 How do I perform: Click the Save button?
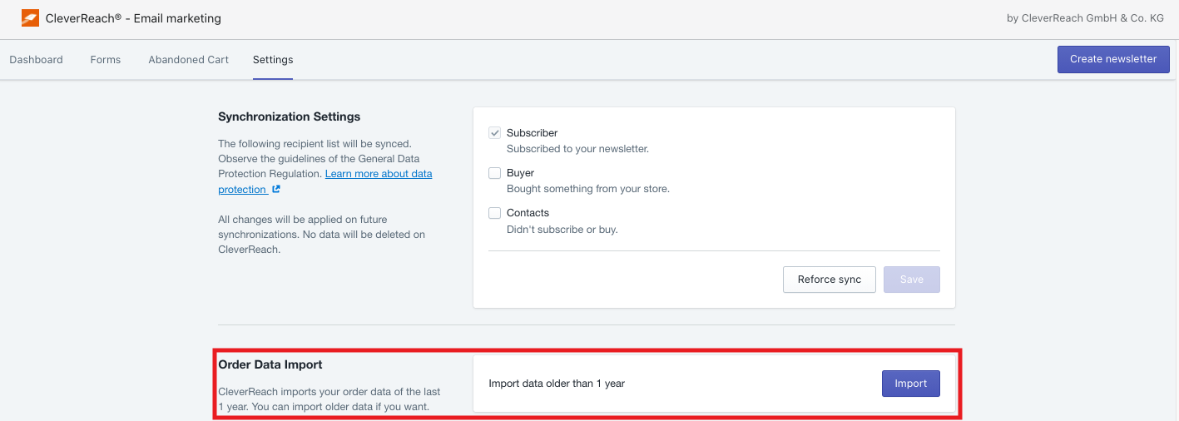[x=911, y=280]
